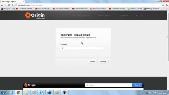Viewport: 169px width, 95px height.
Task: Click the network signal tray icon
Action: pyautogui.click(x=153, y=93)
